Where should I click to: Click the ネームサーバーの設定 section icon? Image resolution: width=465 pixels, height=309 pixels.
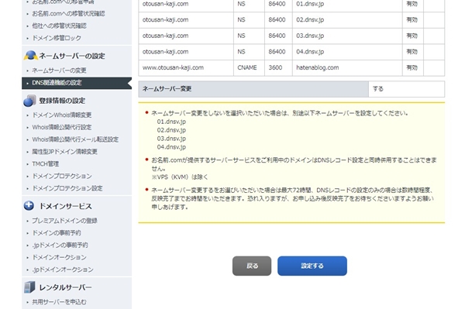(x=30, y=56)
